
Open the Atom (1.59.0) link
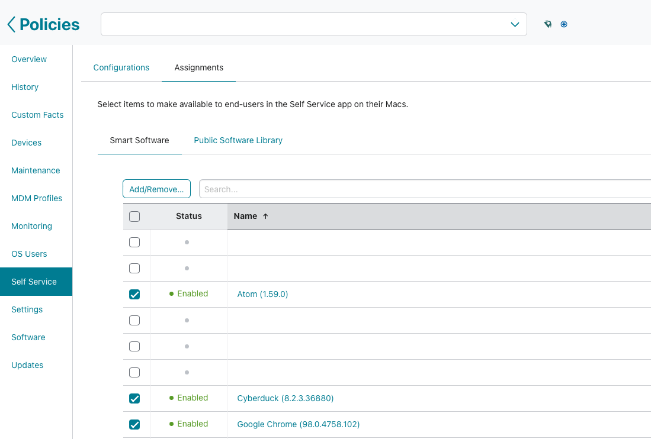tap(262, 294)
